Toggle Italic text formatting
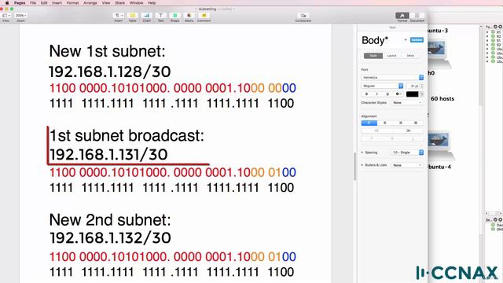The height and width of the screenshot is (283, 503). 377,94
